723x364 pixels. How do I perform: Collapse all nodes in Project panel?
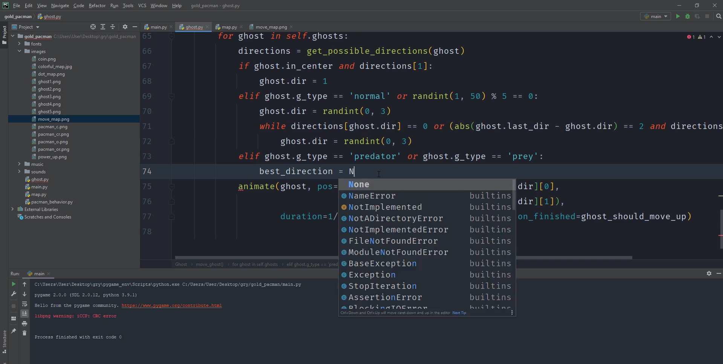pos(113,27)
